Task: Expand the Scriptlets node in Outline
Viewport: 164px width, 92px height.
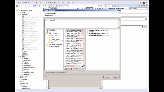Action: click(19, 80)
